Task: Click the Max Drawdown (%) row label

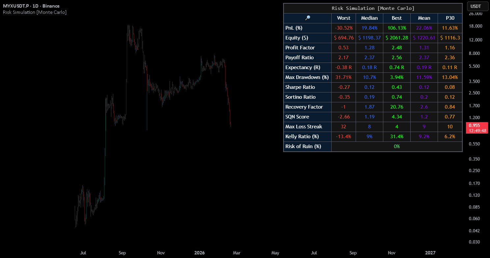Action: tap(307, 77)
